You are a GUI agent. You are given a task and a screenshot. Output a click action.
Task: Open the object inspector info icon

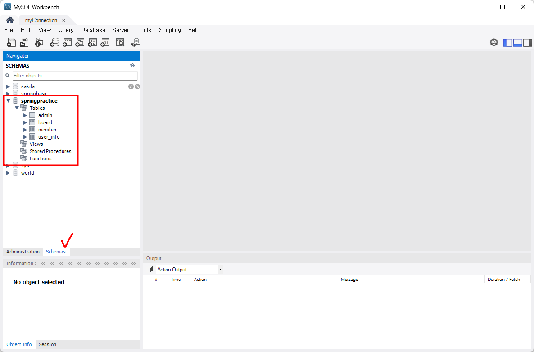(39, 42)
